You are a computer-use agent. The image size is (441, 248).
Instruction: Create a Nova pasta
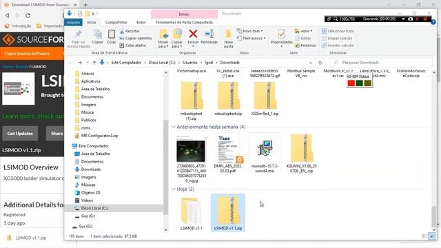pyautogui.click(x=229, y=39)
